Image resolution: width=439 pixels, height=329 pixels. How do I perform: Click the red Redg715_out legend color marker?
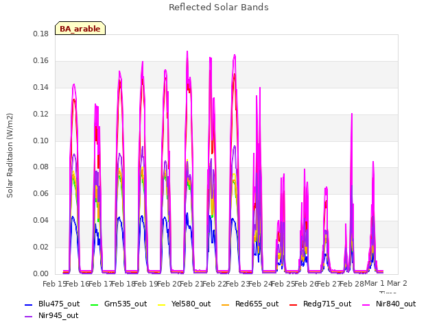(293, 304)
